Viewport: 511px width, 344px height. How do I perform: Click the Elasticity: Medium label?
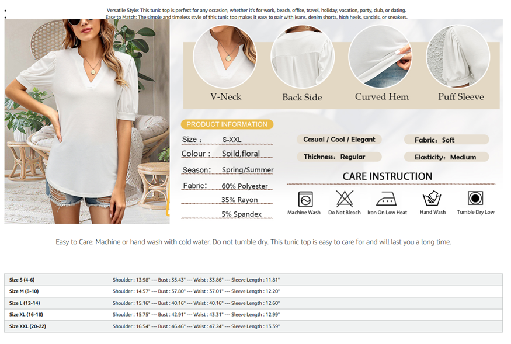point(446,157)
